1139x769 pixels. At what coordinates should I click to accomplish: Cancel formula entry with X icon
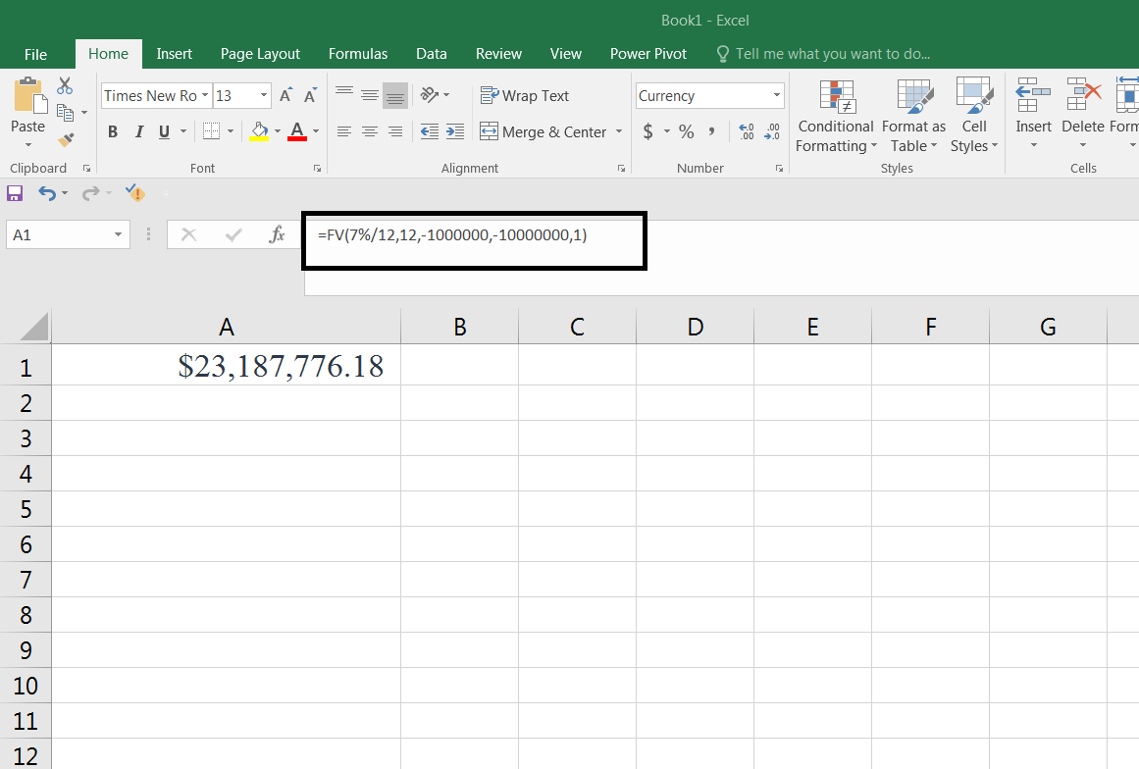pyautogui.click(x=189, y=234)
